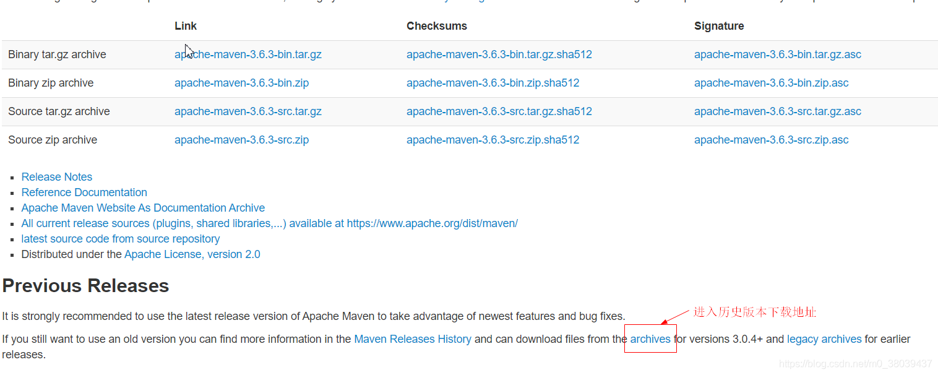Open apache-maven-3.6.3-bin.zip.sha512 checksum
This screenshot has width=938, height=375.
[x=493, y=83]
